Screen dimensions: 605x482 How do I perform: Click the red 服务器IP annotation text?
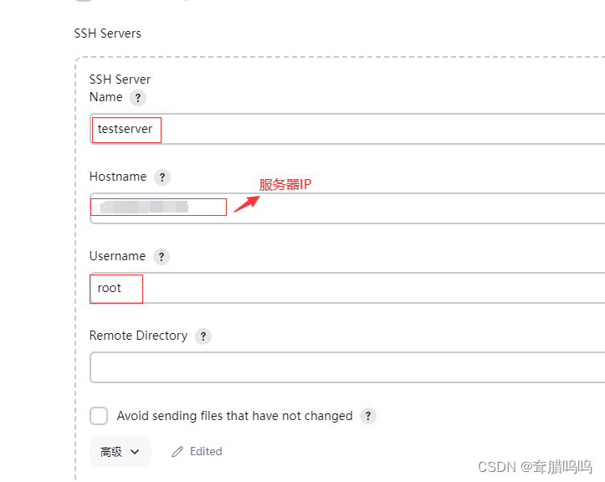(285, 185)
